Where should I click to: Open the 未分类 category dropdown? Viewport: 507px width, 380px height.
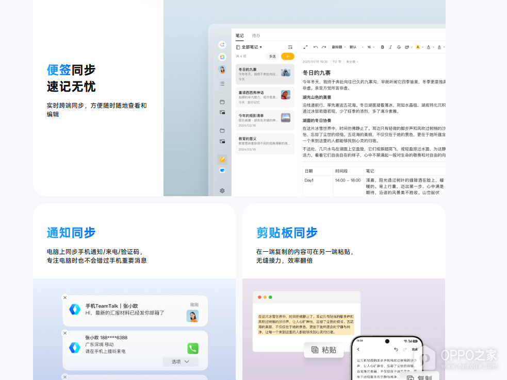click(x=352, y=62)
